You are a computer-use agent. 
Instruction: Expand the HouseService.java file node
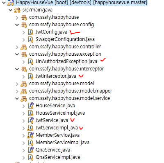[24, 106]
